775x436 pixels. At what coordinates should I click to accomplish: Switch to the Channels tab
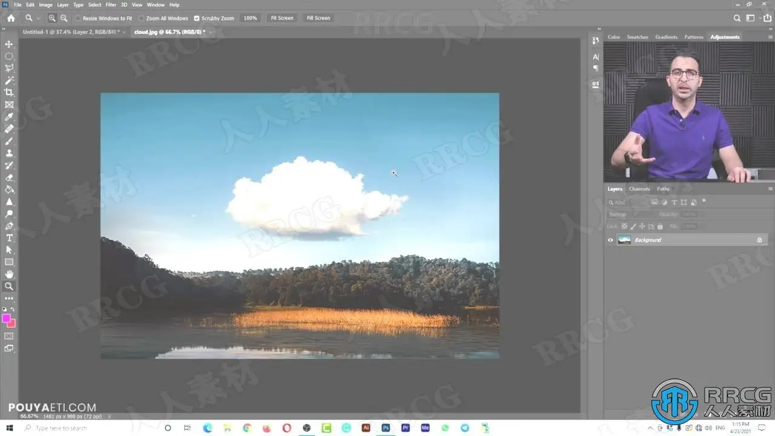pos(639,189)
